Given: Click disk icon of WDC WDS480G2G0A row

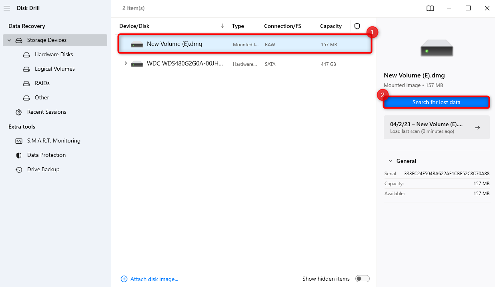Looking at the screenshot, I should click(137, 64).
